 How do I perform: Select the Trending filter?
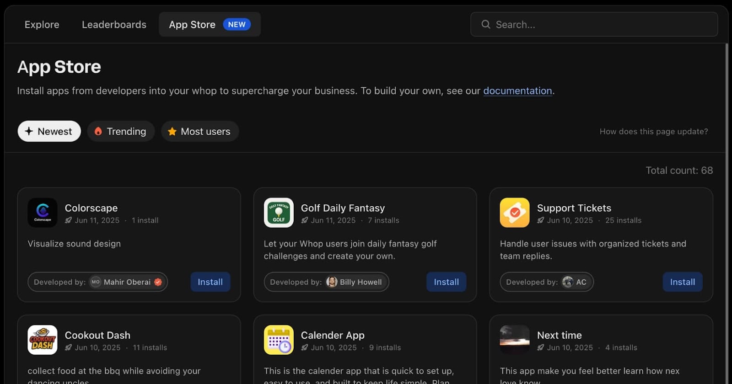tap(121, 131)
